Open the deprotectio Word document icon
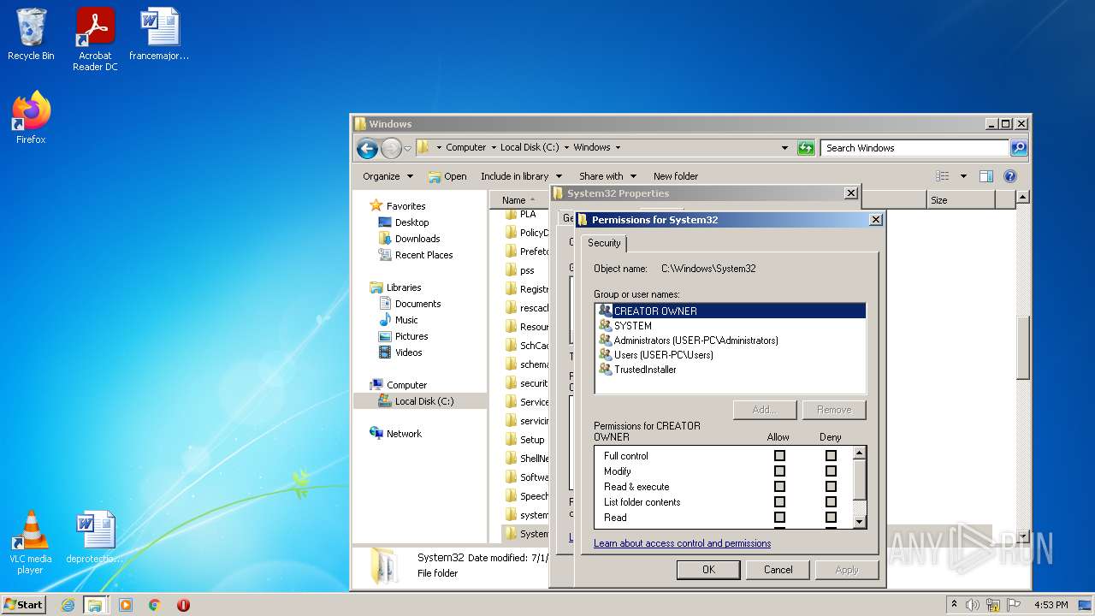1095x616 pixels. pyautogui.click(x=94, y=537)
